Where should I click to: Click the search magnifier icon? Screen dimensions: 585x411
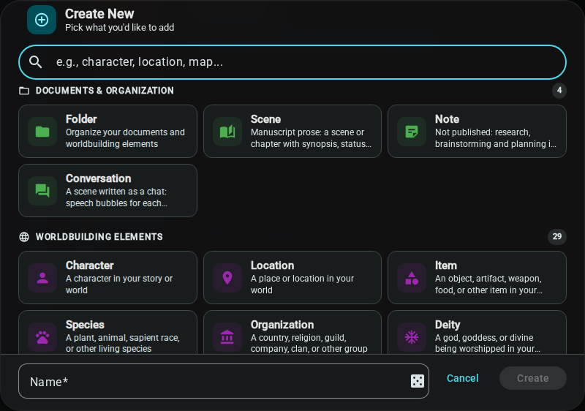tap(35, 62)
